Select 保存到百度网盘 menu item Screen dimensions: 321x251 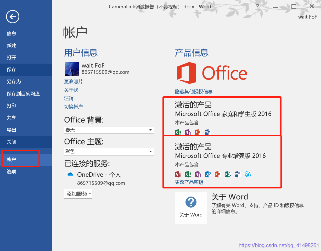pos(26,93)
